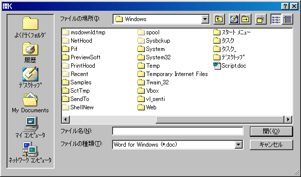Go to desktop via sidebar
The height and width of the screenshot is (177, 301).
pyautogui.click(x=30, y=77)
